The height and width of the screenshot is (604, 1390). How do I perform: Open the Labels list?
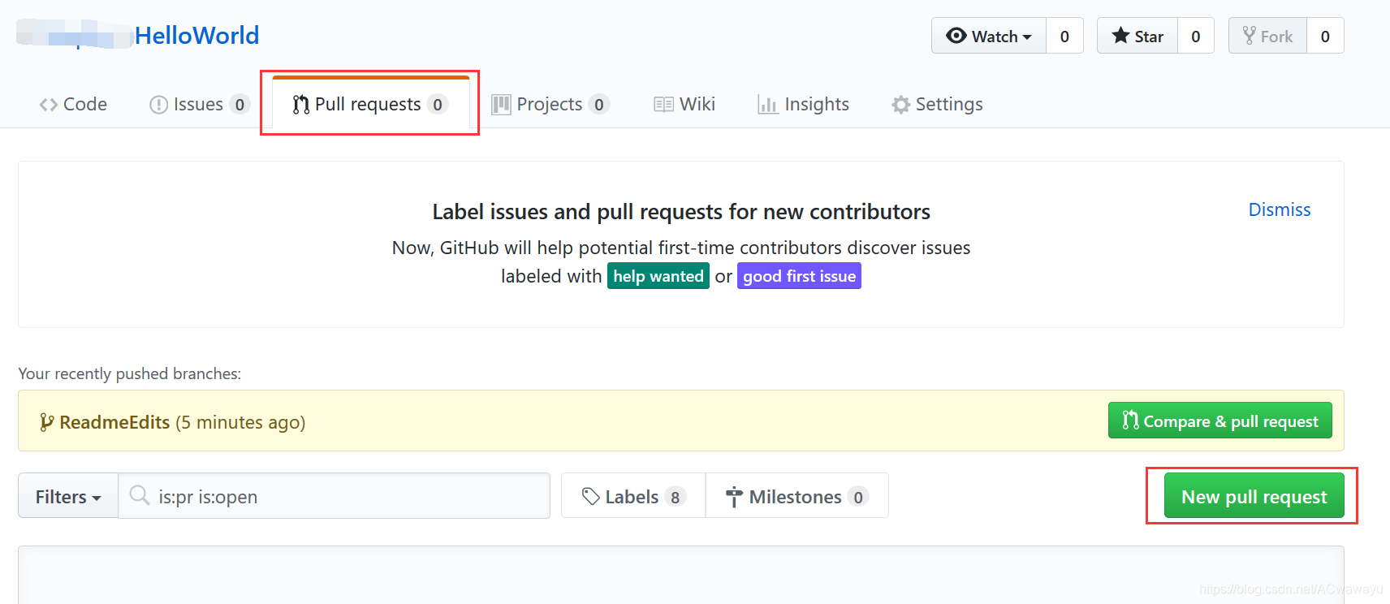point(633,496)
